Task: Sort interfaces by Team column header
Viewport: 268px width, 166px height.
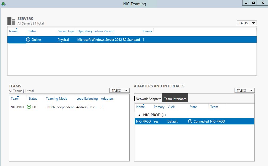Action: [214, 107]
